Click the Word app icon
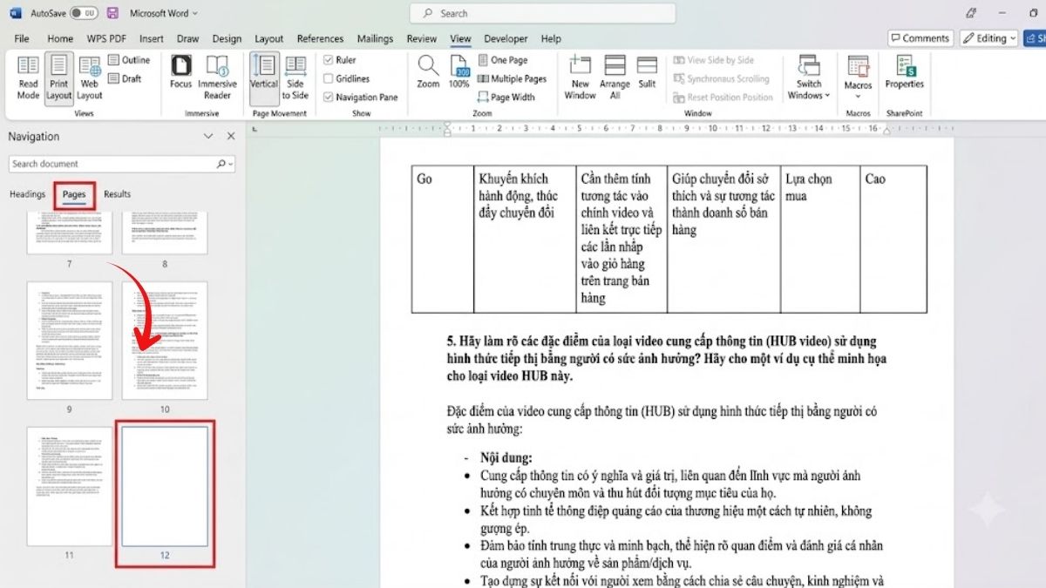The height and width of the screenshot is (588, 1046). tap(15, 13)
